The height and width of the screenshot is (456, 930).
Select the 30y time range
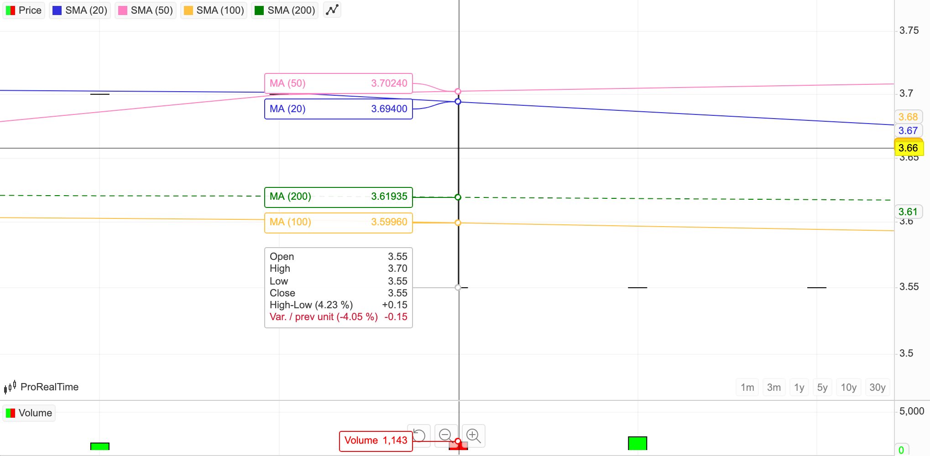click(878, 388)
